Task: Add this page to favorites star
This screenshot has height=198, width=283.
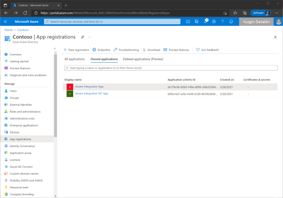Action: 225,13
